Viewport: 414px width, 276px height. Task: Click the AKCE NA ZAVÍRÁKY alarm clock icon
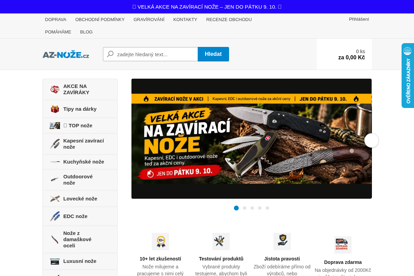click(55, 89)
